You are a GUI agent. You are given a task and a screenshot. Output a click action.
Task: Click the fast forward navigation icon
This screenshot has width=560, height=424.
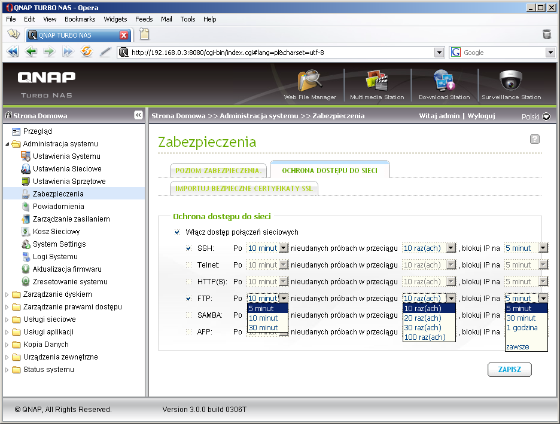68,52
